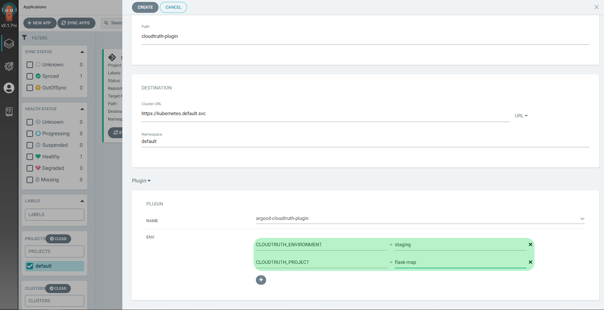Open the Applications layers icon in sidebar
This screenshot has height=310, width=604.
pos(9,44)
